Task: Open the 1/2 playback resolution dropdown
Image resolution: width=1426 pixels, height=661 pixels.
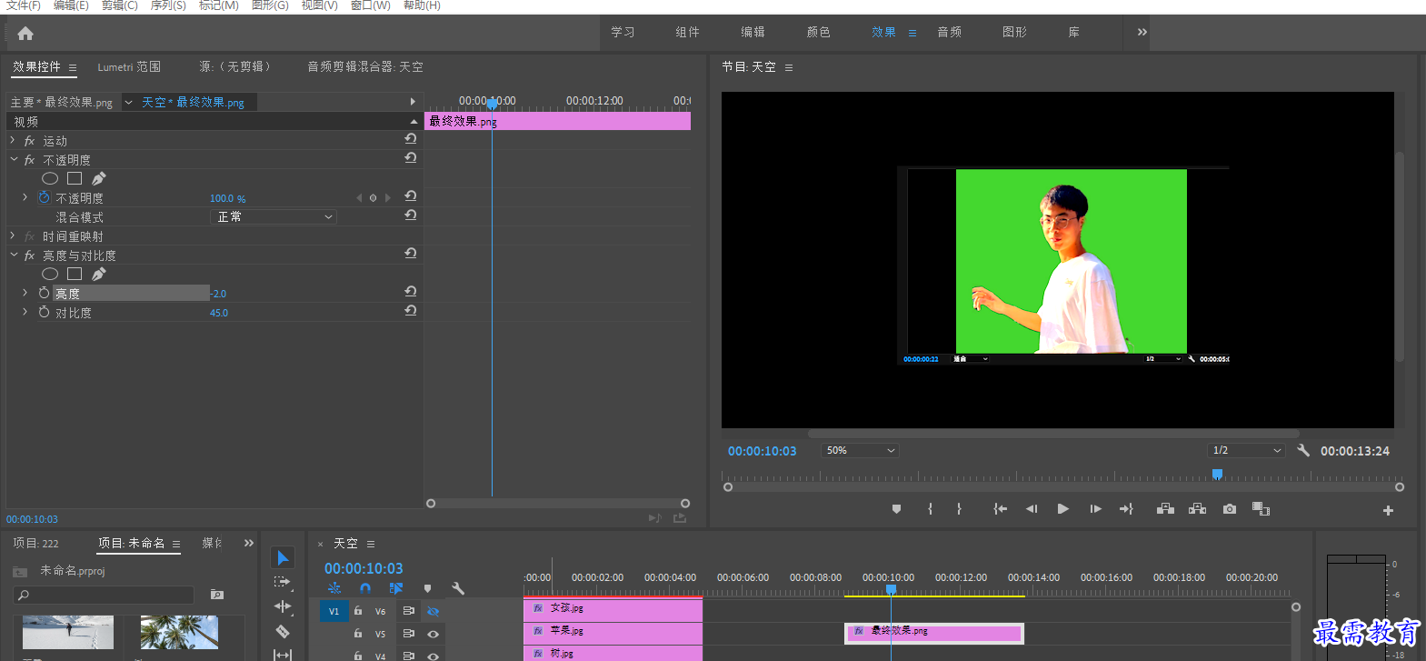Action: 1246,450
